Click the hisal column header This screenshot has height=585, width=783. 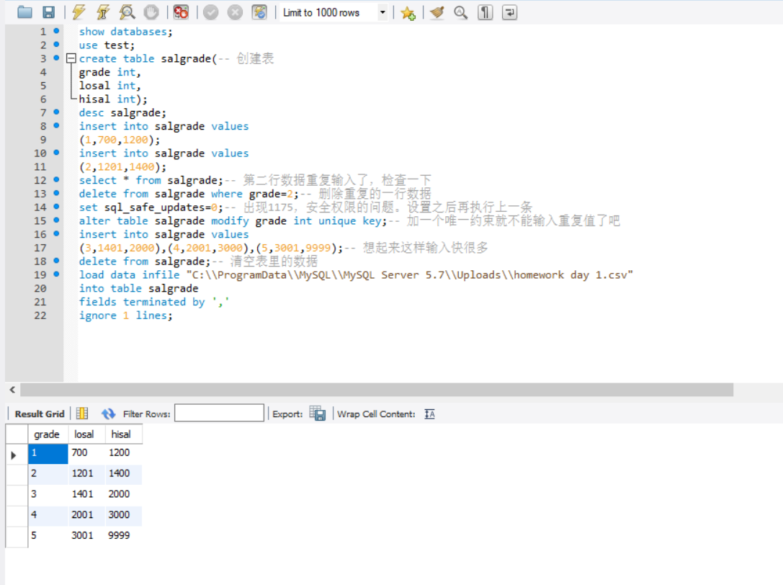pyautogui.click(x=121, y=434)
